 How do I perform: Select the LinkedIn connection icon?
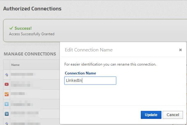coord(6,114)
